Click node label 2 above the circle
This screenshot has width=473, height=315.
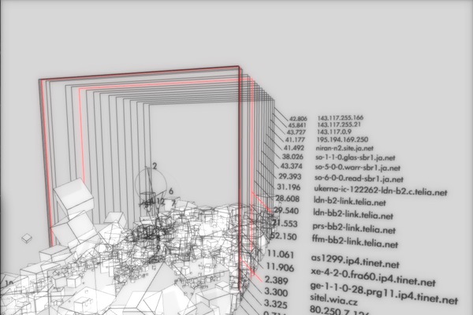pos(155,166)
